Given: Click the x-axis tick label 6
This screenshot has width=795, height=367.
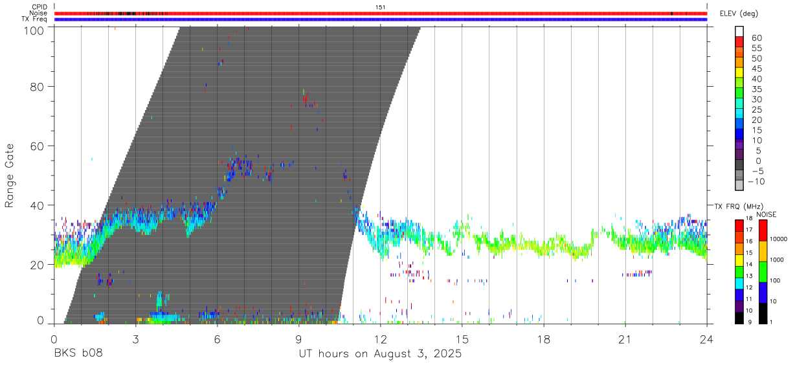Looking at the screenshot, I should (x=217, y=339).
